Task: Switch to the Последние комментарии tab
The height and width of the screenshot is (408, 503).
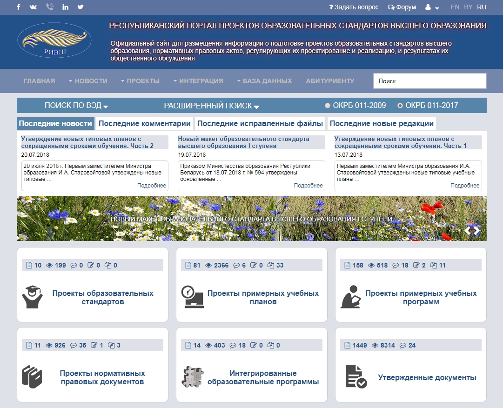Action: click(145, 123)
